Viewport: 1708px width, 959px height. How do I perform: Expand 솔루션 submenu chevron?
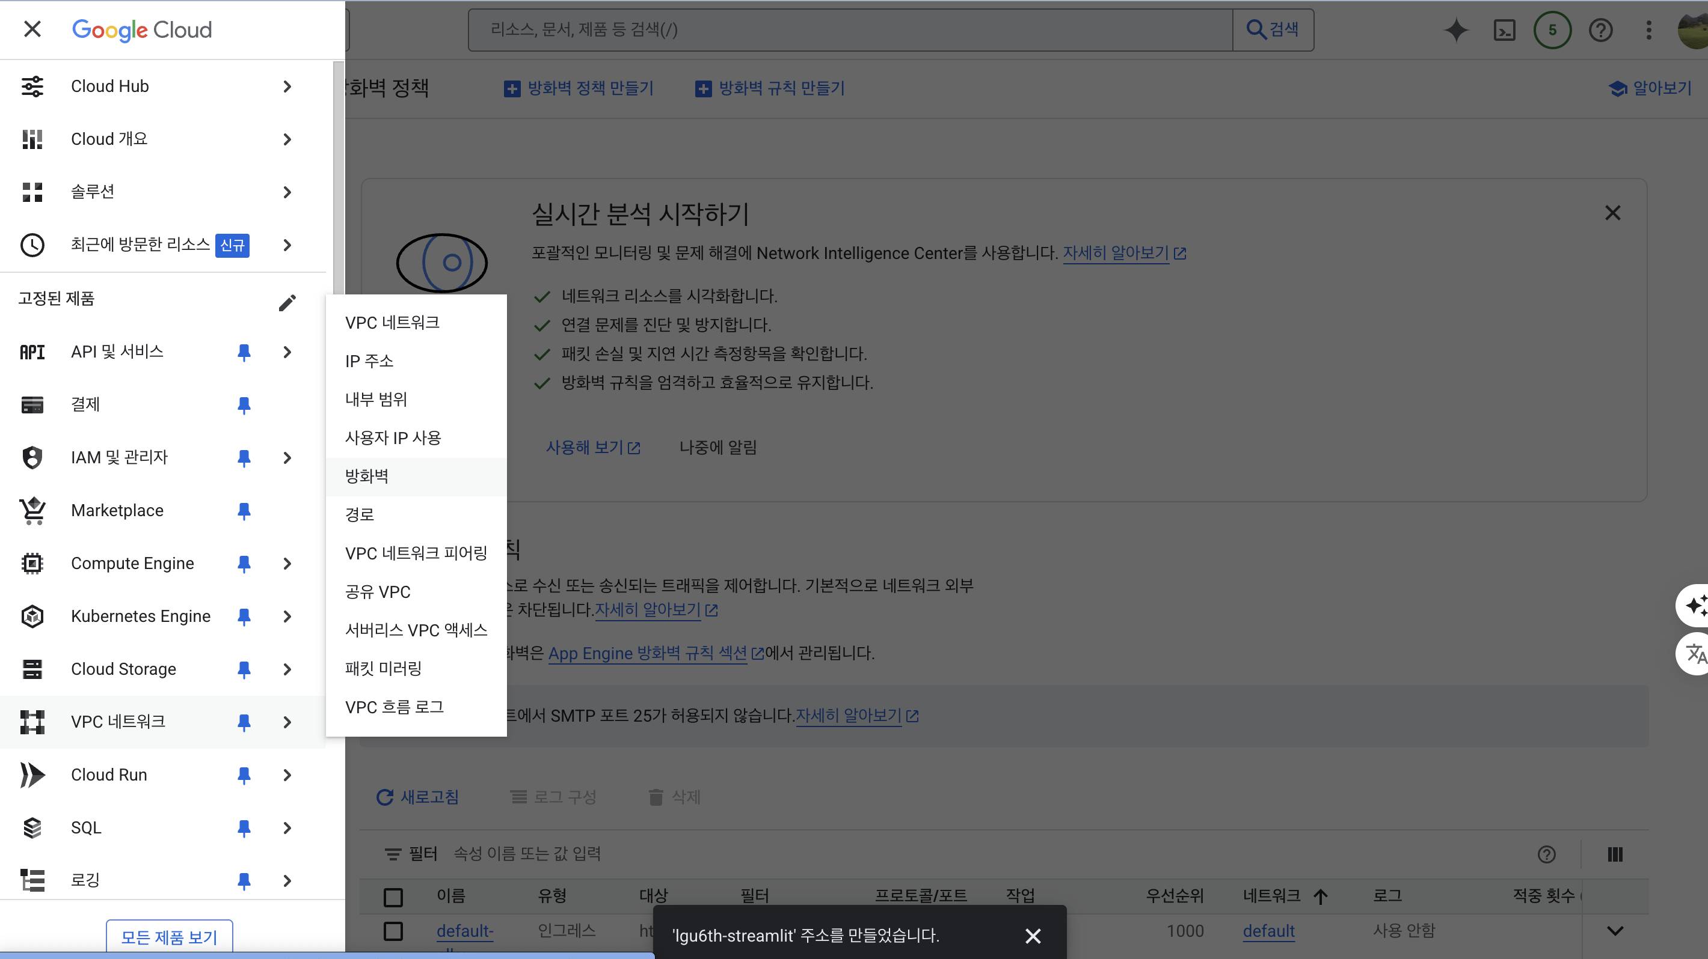click(x=287, y=192)
